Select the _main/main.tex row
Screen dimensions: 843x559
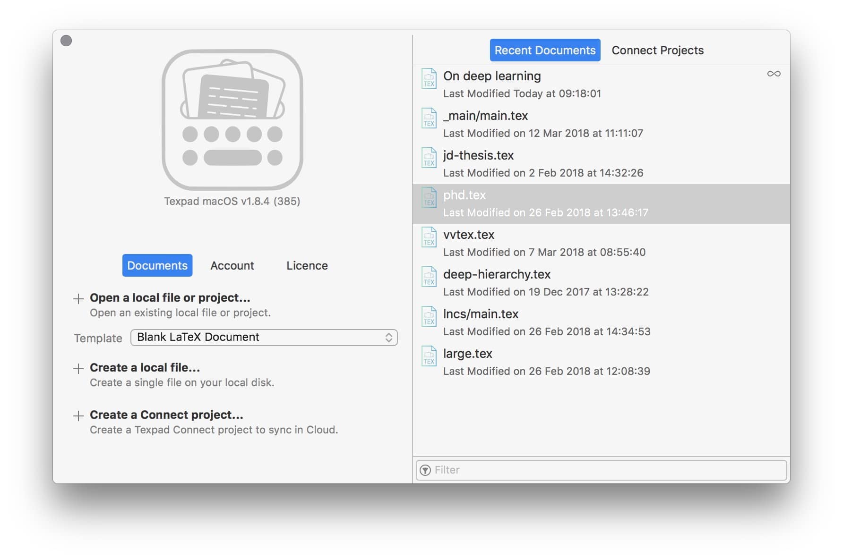601,125
